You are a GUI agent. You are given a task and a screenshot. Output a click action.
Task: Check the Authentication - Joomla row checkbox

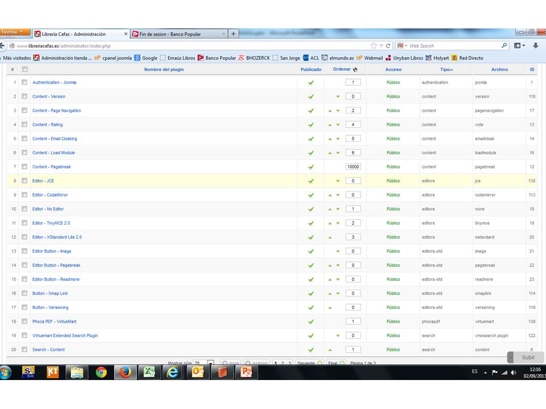pyautogui.click(x=24, y=82)
